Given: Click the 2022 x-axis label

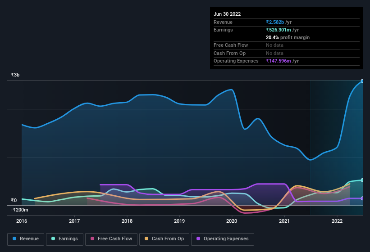Looking at the screenshot, I should (337, 221).
